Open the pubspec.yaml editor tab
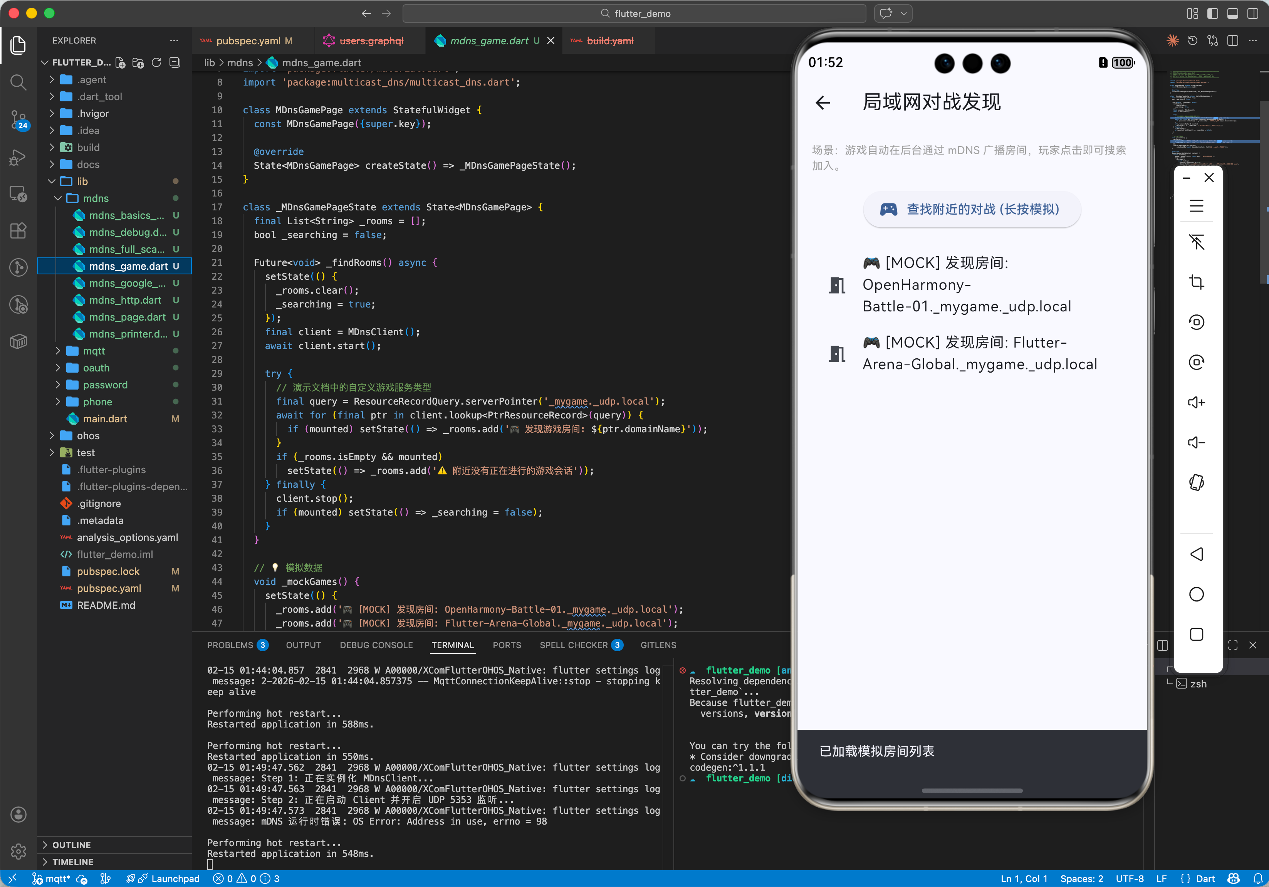Viewport: 1269px width, 887px height. point(248,41)
